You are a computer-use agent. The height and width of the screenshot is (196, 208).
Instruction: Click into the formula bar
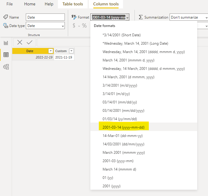[64, 42]
